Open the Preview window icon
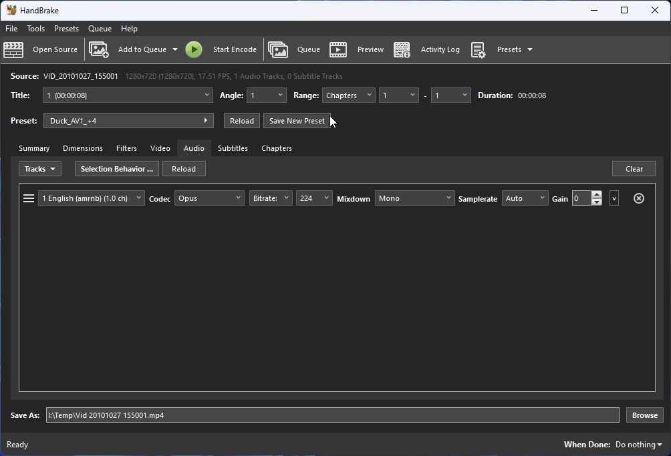Image resolution: width=671 pixels, height=456 pixels. pyautogui.click(x=338, y=49)
